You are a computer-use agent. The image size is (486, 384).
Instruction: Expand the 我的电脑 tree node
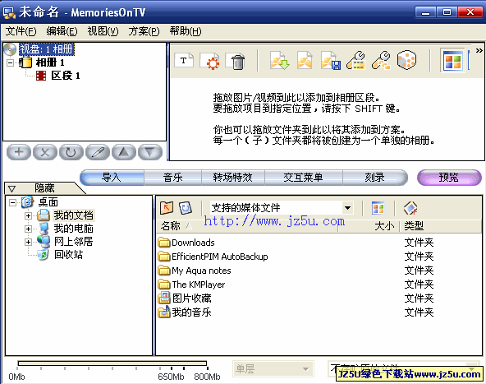pyautogui.click(x=28, y=229)
